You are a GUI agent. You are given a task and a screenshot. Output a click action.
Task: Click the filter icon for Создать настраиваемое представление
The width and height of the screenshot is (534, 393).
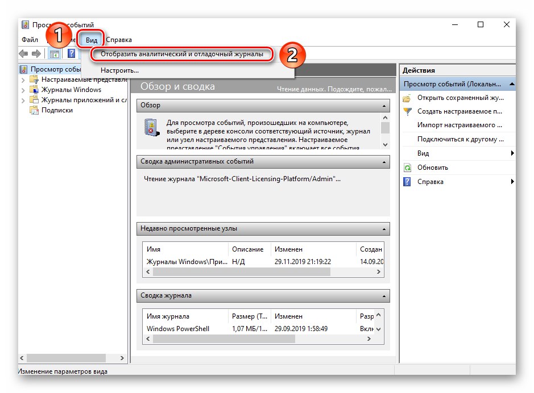(407, 112)
